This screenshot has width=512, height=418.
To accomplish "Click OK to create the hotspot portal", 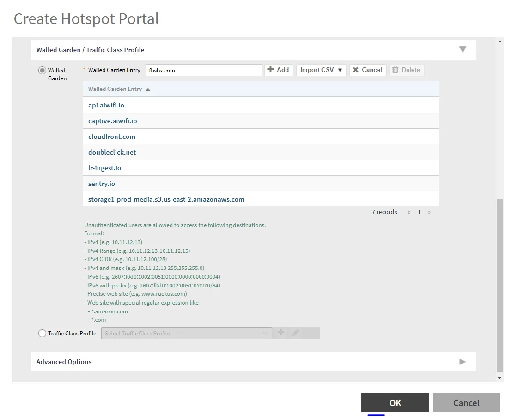I will tap(395, 403).
